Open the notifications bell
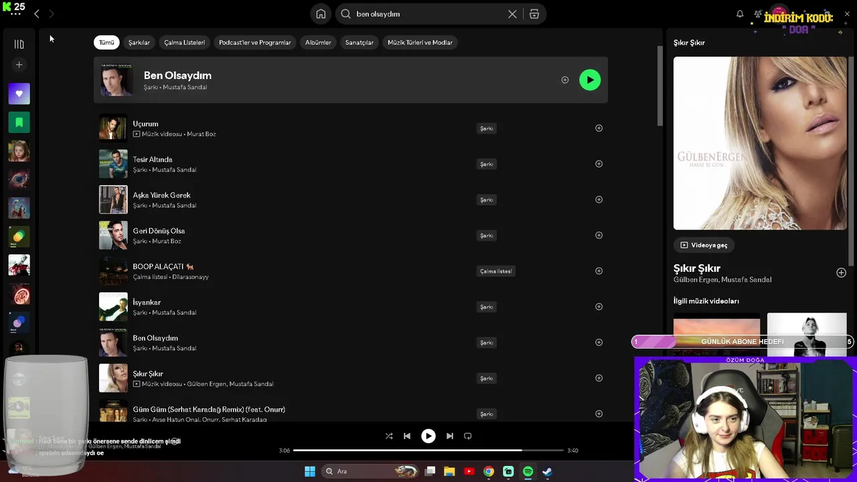Viewport: 857px width, 482px height. 740,14
